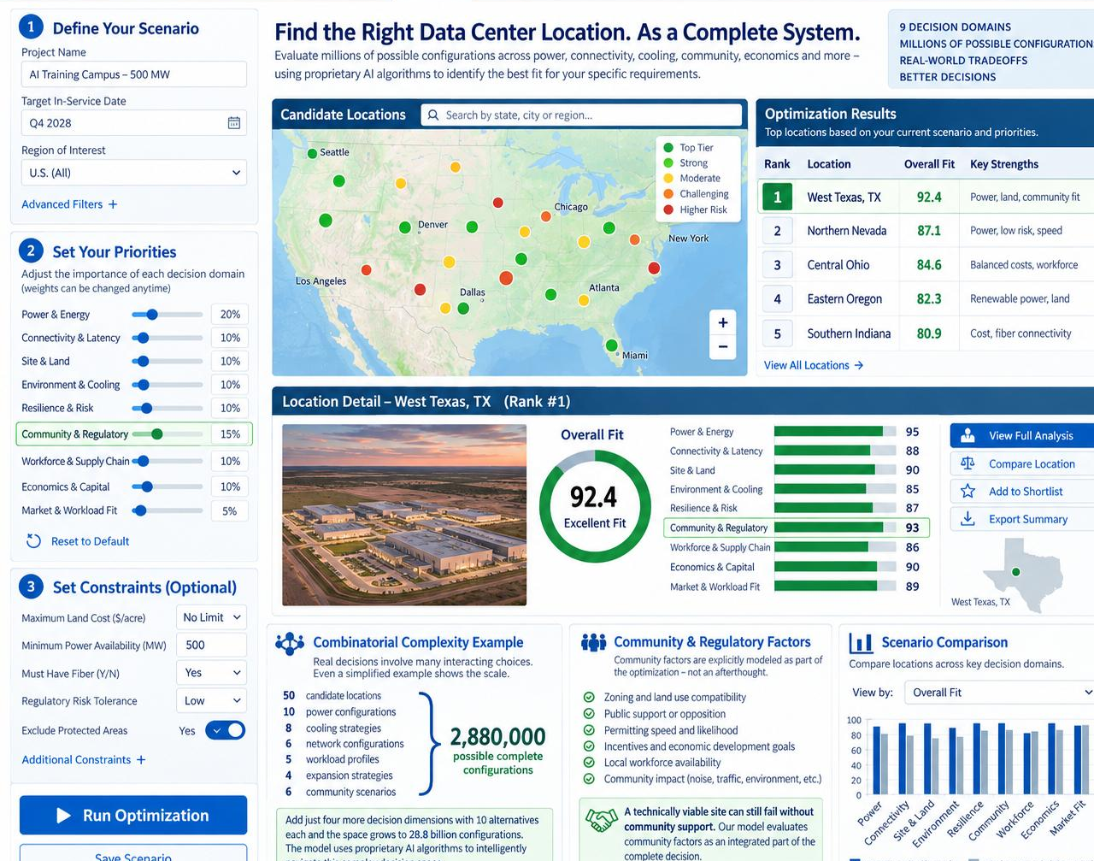Open the Must Have Fiber dropdown
The image size is (1094, 861).
[x=211, y=673]
